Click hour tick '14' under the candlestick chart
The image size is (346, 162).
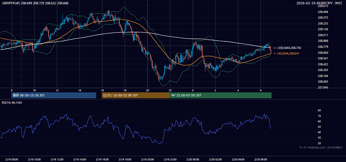[80, 90]
